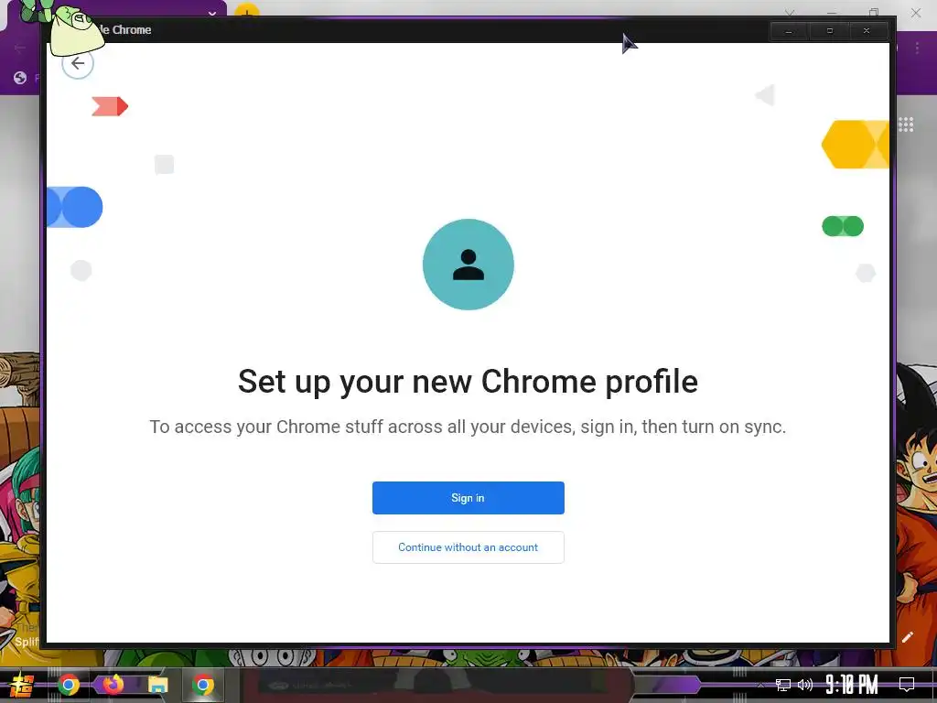Open the volume control in system tray
Image resolution: width=937 pixels, height=703 pixels.
805,685
